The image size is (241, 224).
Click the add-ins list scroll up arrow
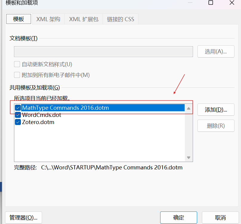tap(189, 109)
